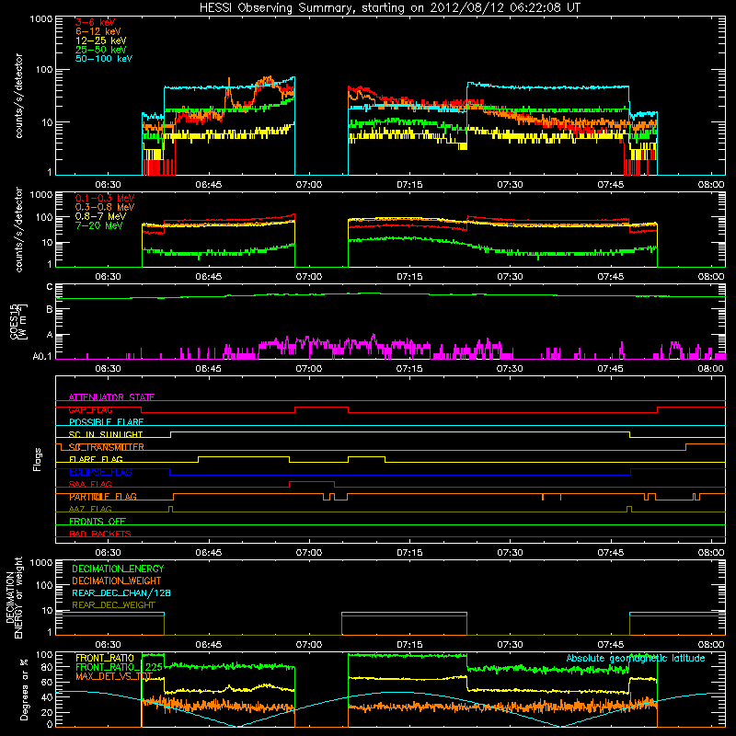The height and width of the screenshot is (736, 736).
Task: Select the MAX_DET_VS_TOT legend label
Action: click(114, 676)
